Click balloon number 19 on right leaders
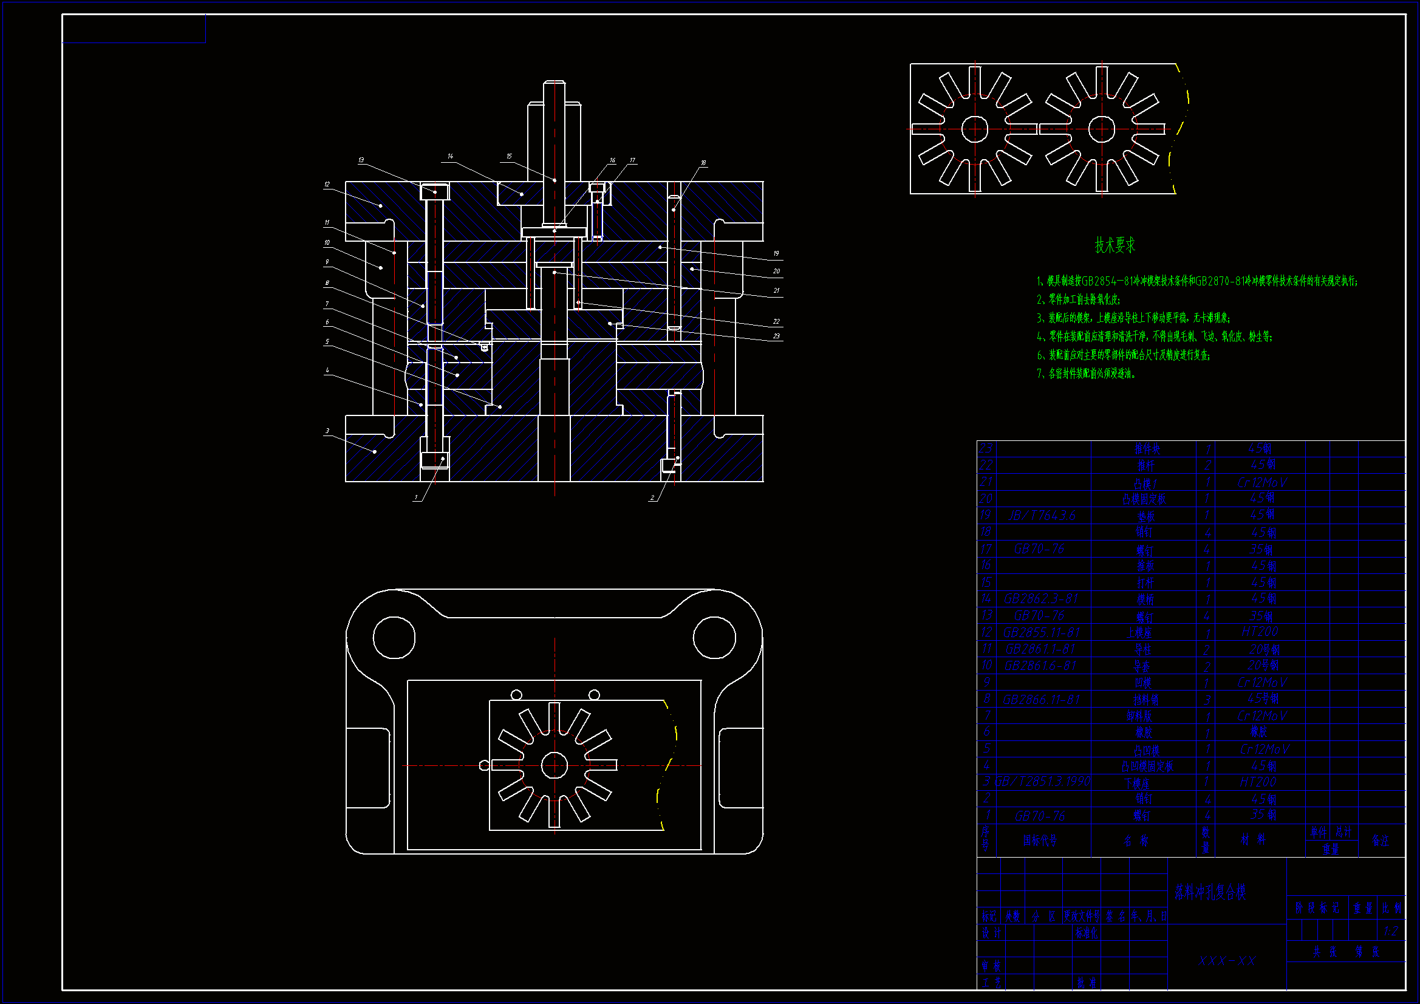Image resolution: width=1420 pixels, height=1004 pixels. tap(776, 254)
